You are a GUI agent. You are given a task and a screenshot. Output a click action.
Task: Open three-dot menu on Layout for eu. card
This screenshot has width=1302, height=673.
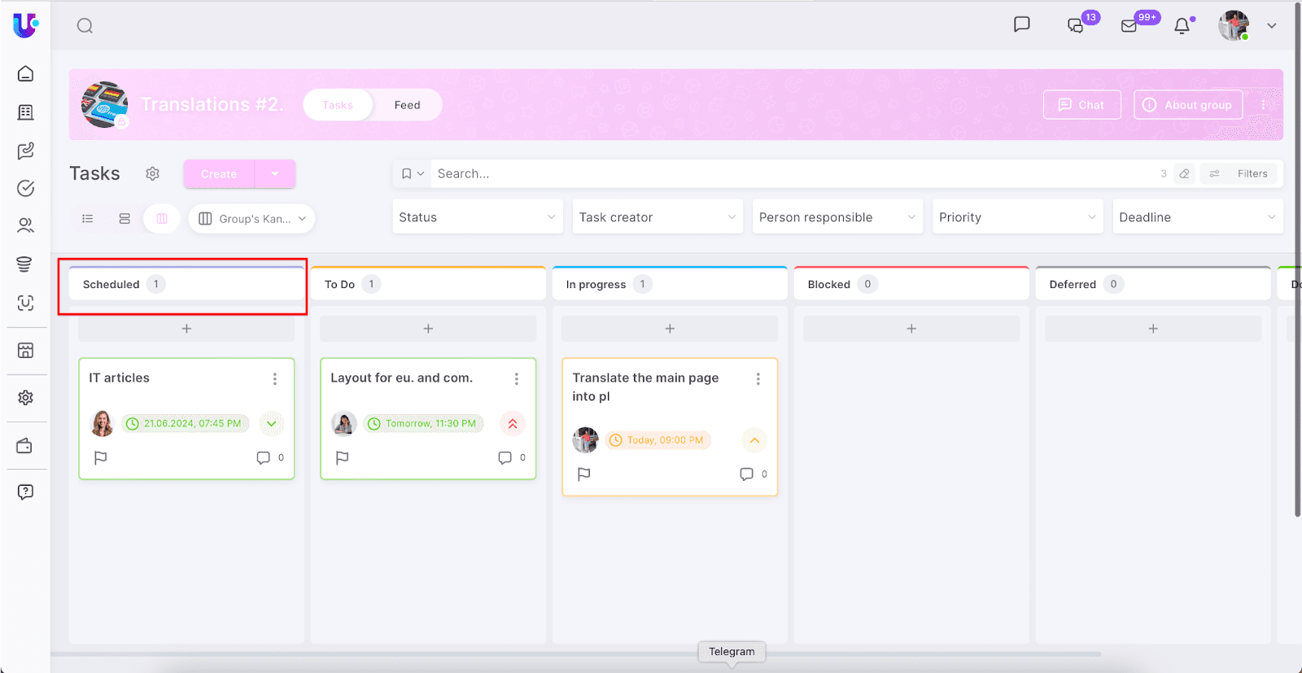tap(516, 378)
